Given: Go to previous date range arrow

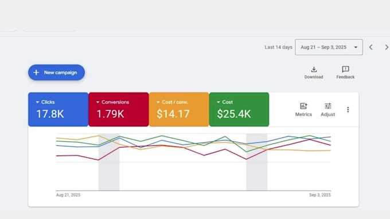Looking at the screenshot, I should pyautogui.click(x=371, y=47).
